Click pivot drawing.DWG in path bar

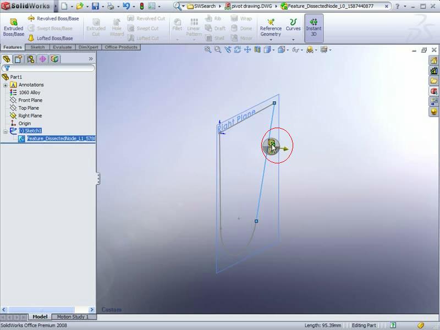point(249,6)
